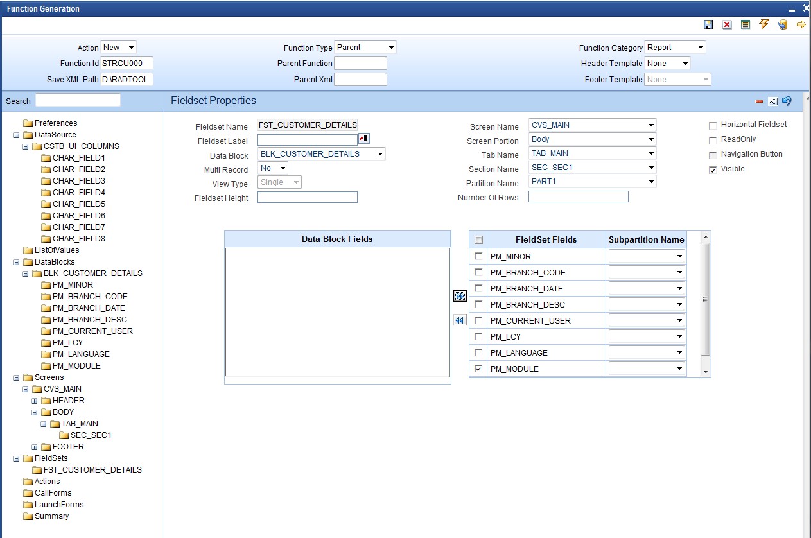
Task: Click the Search input field
Action: point(78,100)
